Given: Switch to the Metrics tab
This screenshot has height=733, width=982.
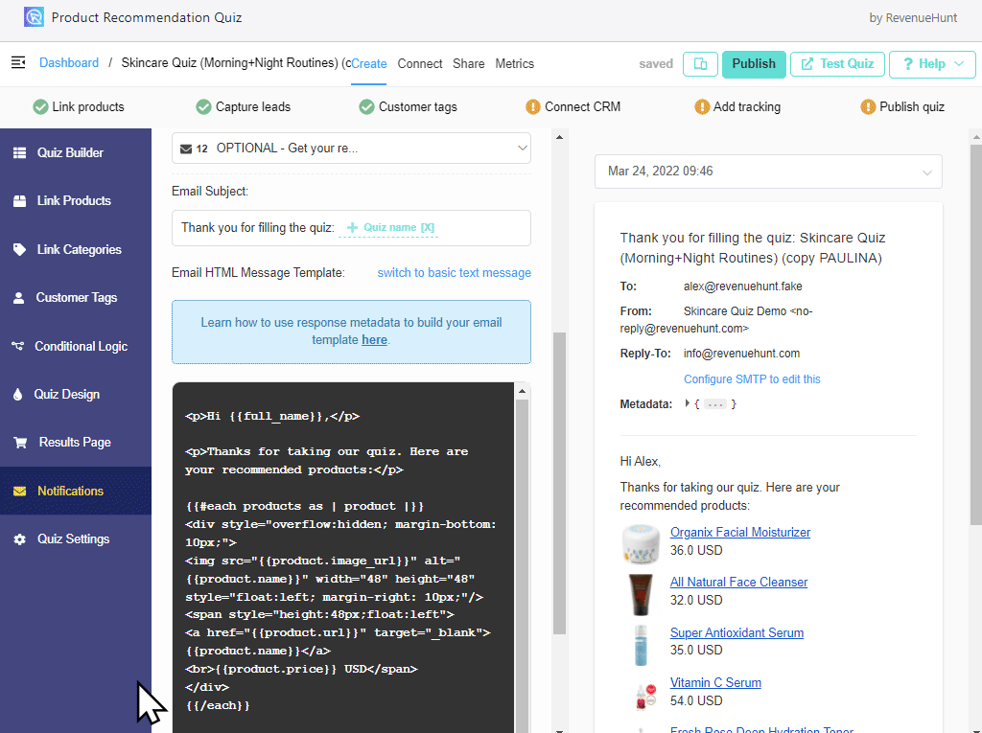Looking at the screenshot, I should (514, 64).
